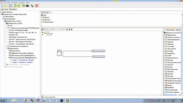Select Аналоговые входы (InputRegisters) item
Screen dimensions: 183x103
point(23,56)
